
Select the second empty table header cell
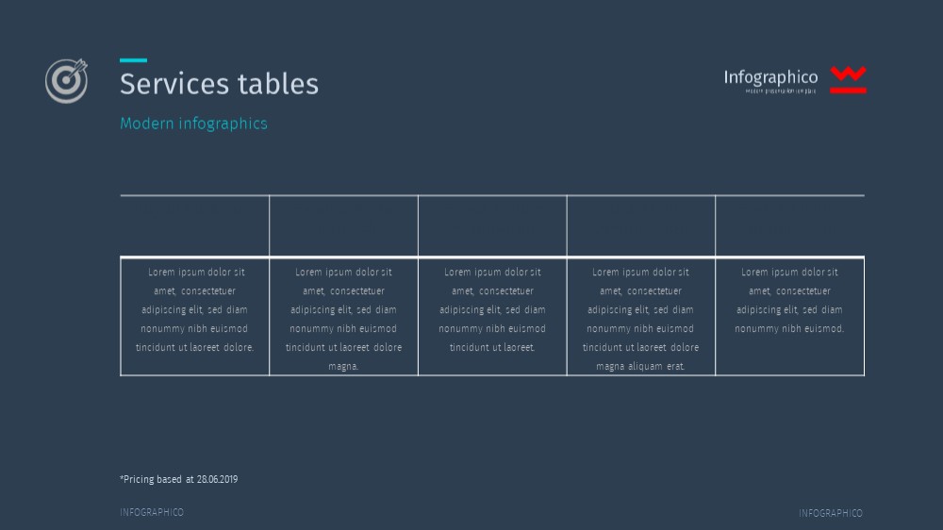pyautogui.click(x=343, y=226)
